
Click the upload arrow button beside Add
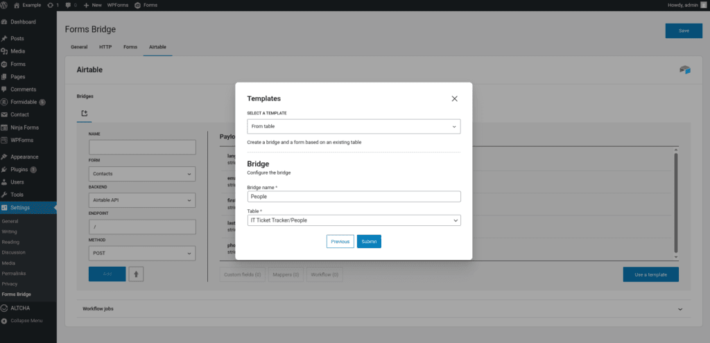(137, 274)
